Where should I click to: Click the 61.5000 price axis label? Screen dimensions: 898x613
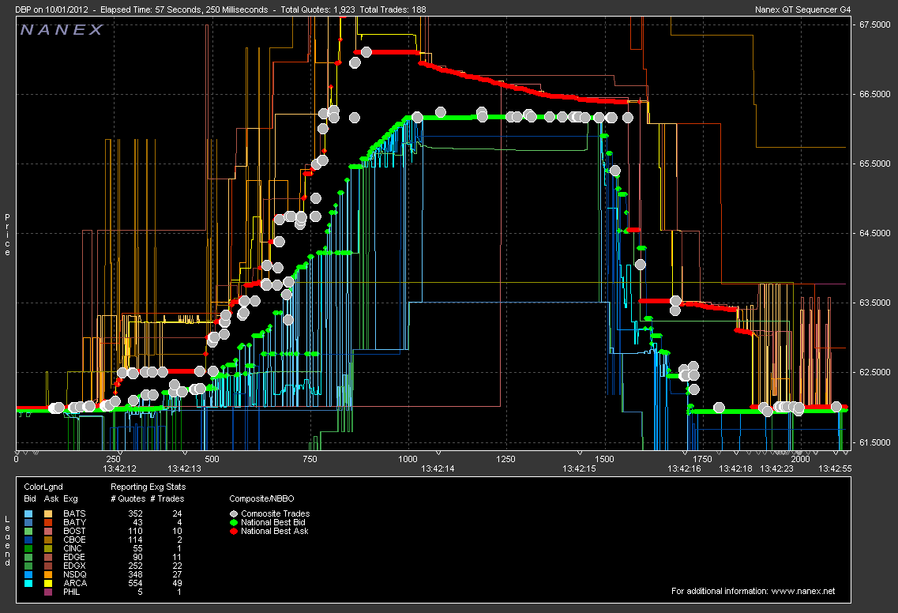[x=875, y=442]
